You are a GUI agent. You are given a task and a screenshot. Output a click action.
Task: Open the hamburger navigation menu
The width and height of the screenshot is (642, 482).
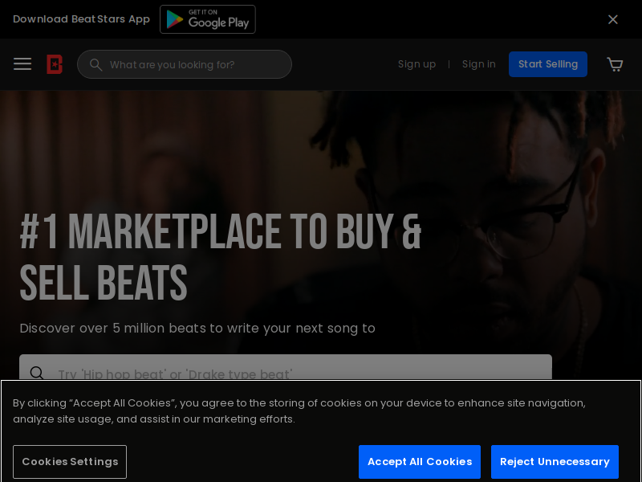point(22,64)
